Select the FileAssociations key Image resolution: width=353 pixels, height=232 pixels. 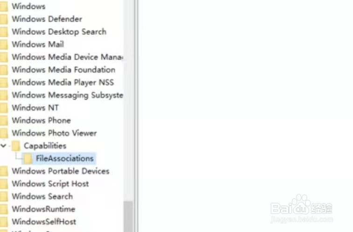click(65, 158)
